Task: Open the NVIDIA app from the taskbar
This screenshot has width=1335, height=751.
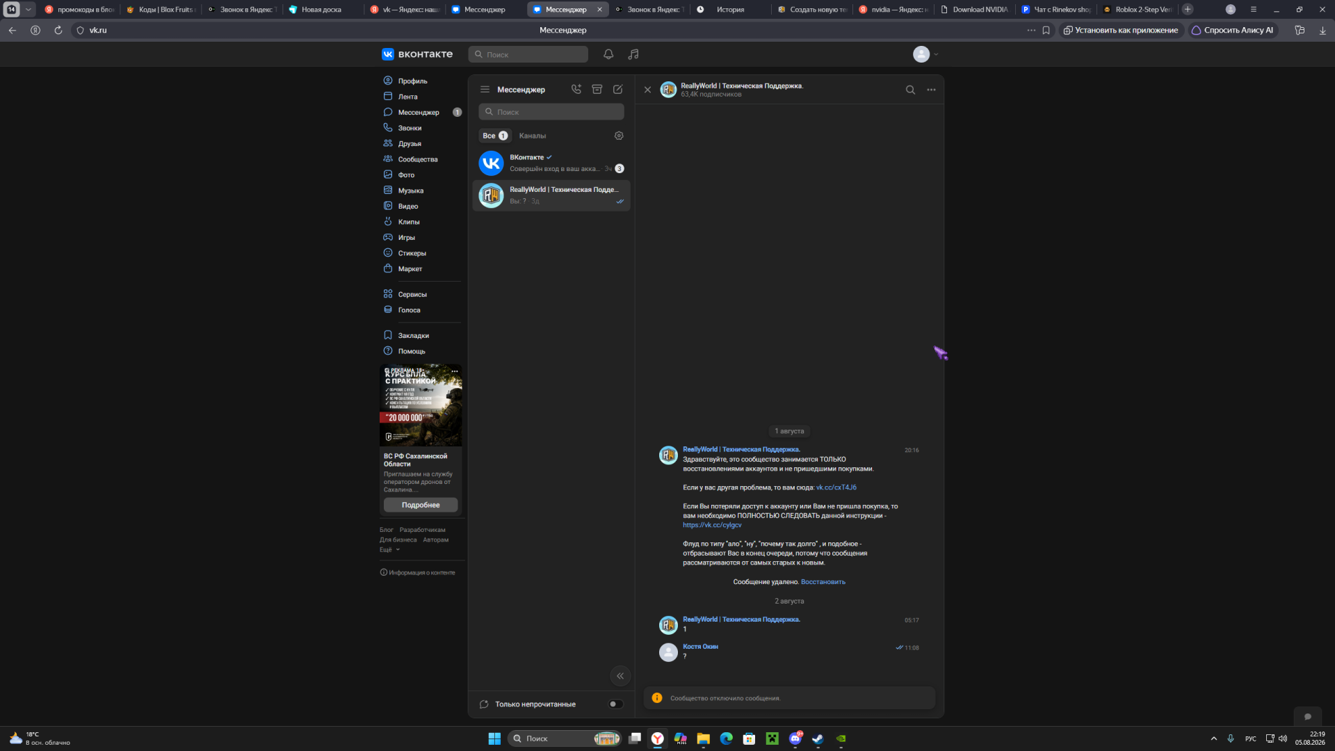Action: [x=841, y=738]
